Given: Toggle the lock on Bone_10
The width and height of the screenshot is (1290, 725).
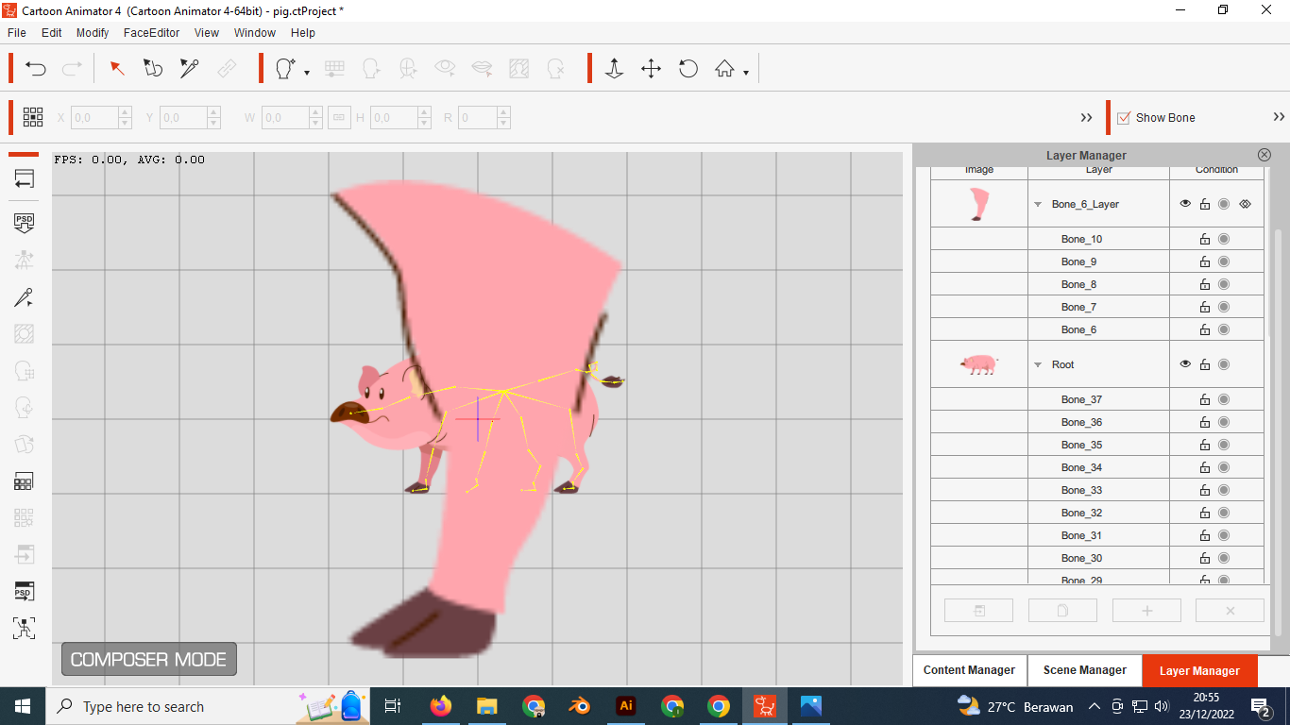Looking at the screenshot, I should pyautogui.click(x=1205, y=239).
